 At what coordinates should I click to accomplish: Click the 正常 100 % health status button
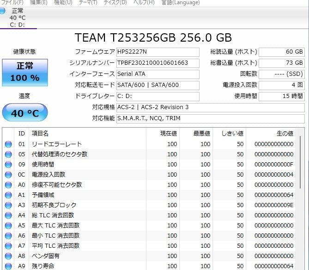coord(25,73)
